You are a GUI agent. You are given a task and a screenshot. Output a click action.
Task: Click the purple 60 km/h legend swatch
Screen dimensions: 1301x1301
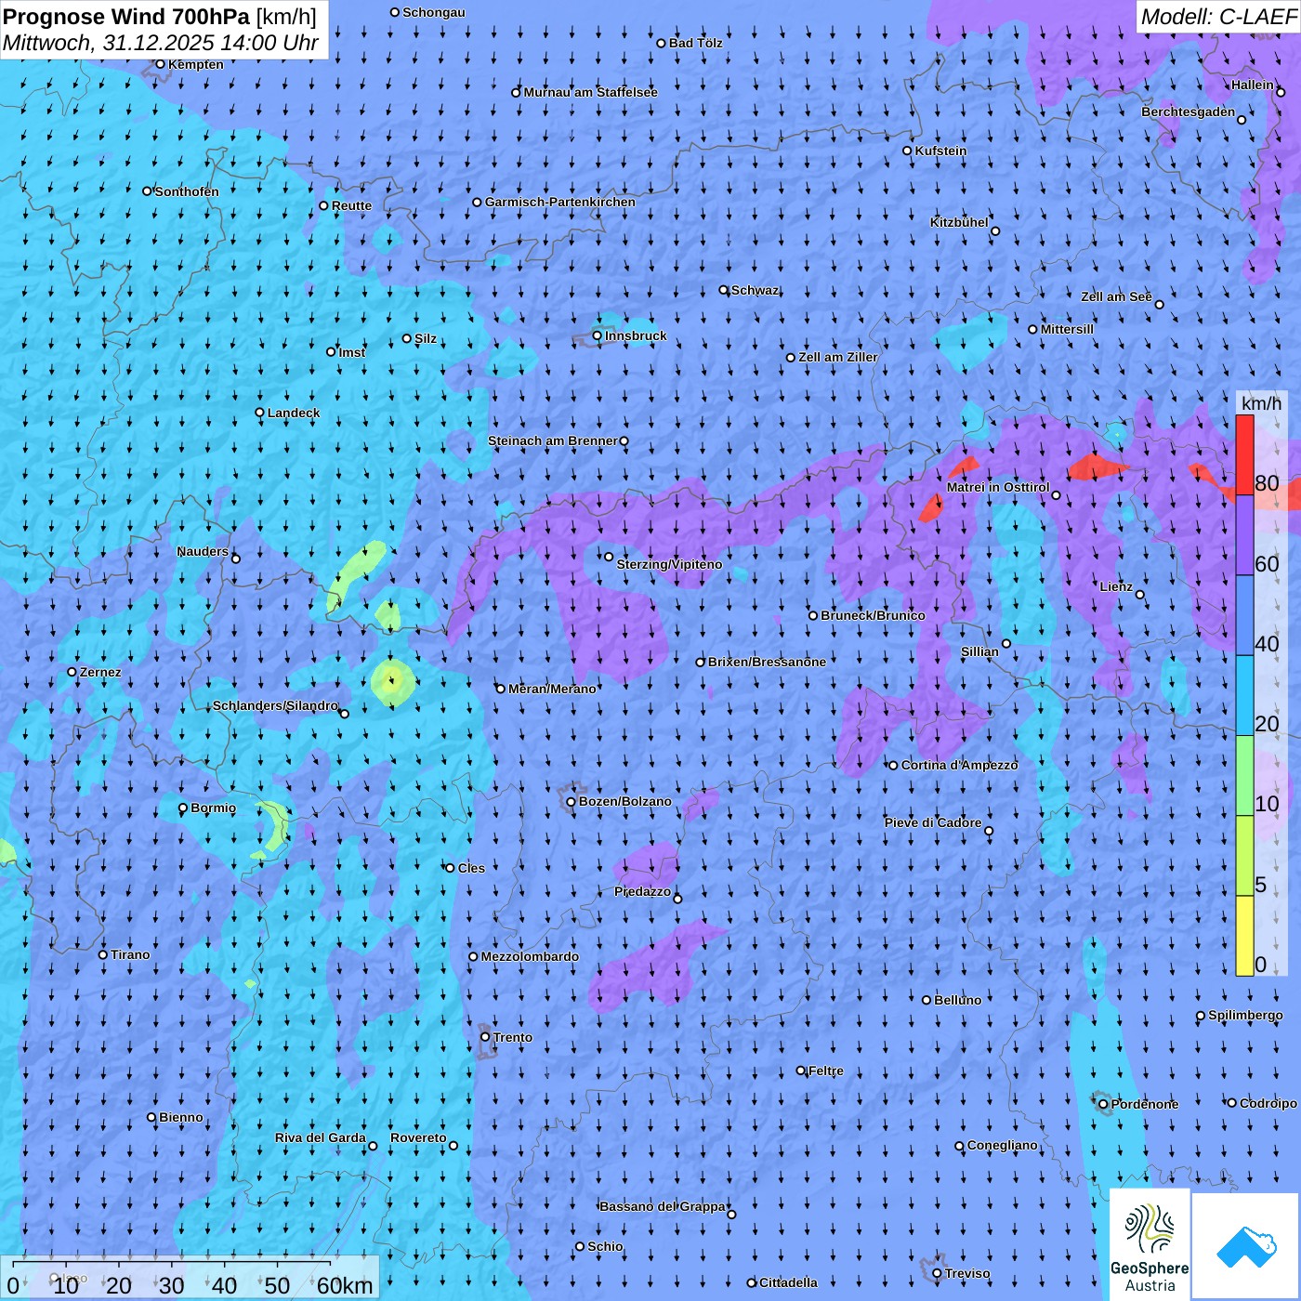pyautogui.click(x=1244, y=535)
